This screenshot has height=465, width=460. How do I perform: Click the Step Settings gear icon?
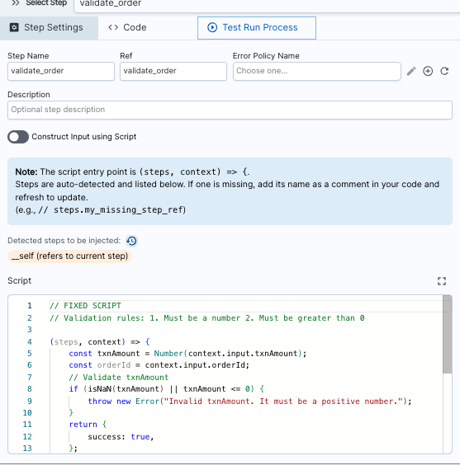14,27
